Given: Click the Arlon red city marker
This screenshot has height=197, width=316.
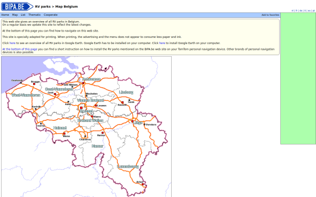Looking at the screenshot, I should pos(143,184).
